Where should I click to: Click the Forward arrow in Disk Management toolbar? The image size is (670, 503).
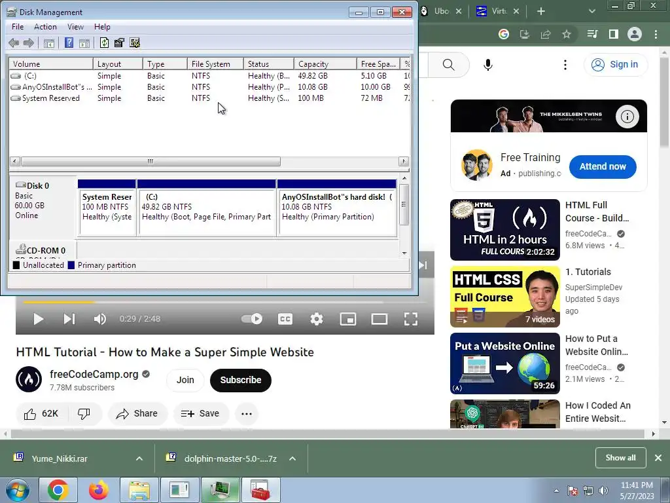pos(29,43)
